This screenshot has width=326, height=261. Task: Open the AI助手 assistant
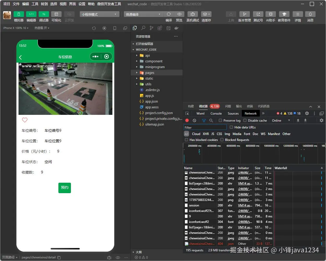(x=271, y=14)
